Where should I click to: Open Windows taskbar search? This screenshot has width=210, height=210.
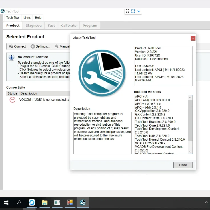19,203
